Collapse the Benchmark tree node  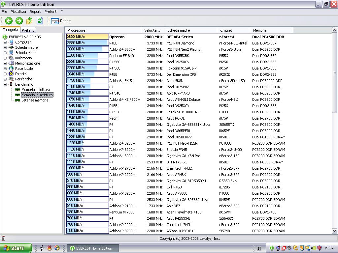[x=5, y=84]
